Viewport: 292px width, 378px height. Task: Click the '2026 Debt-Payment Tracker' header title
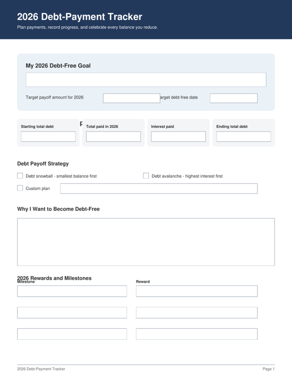pyautogui.click(x=79, y=17)
